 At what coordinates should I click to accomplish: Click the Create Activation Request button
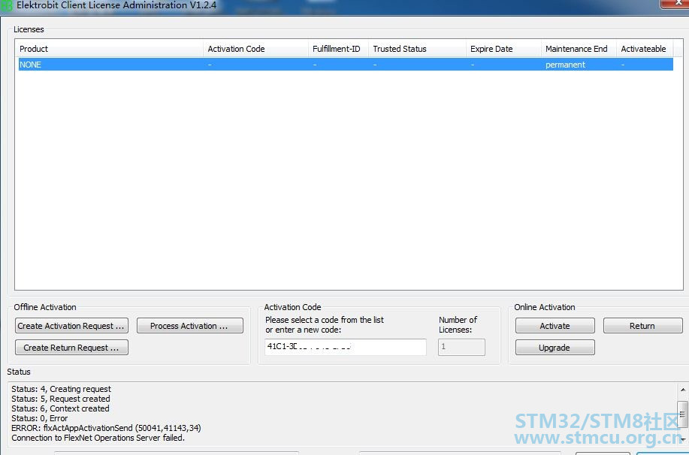tap(71, 326)
